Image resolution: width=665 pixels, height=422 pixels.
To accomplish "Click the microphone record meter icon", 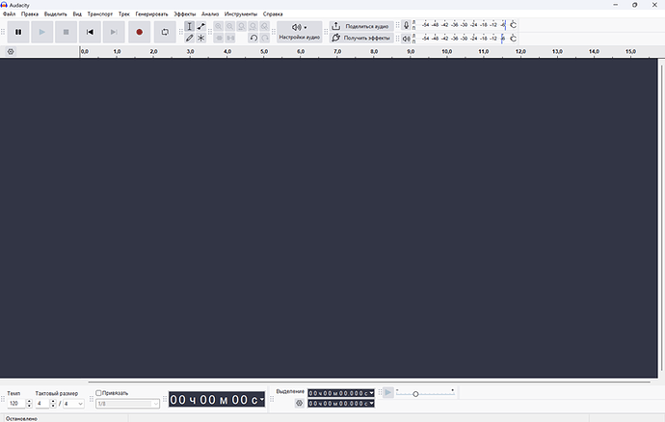I will click(406, 25).
